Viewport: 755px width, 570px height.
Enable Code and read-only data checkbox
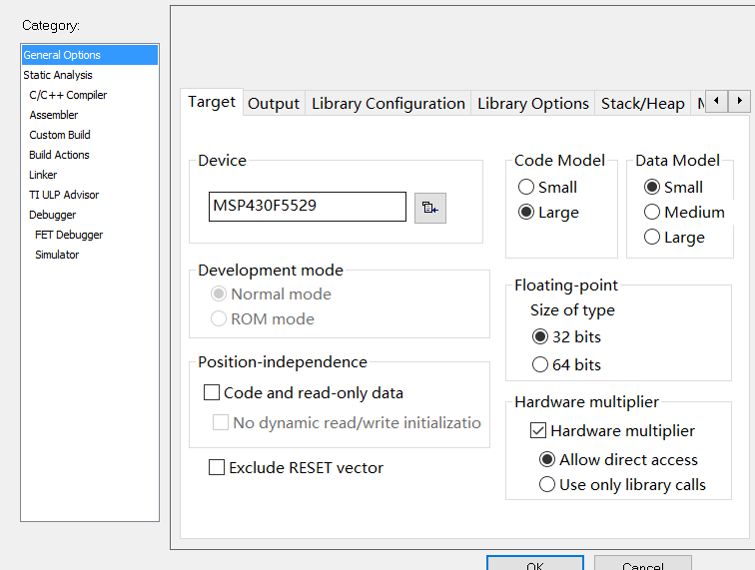pos(212,393)
